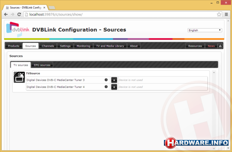Click the TVSource satellite TV icon

[x=19, y=77]
